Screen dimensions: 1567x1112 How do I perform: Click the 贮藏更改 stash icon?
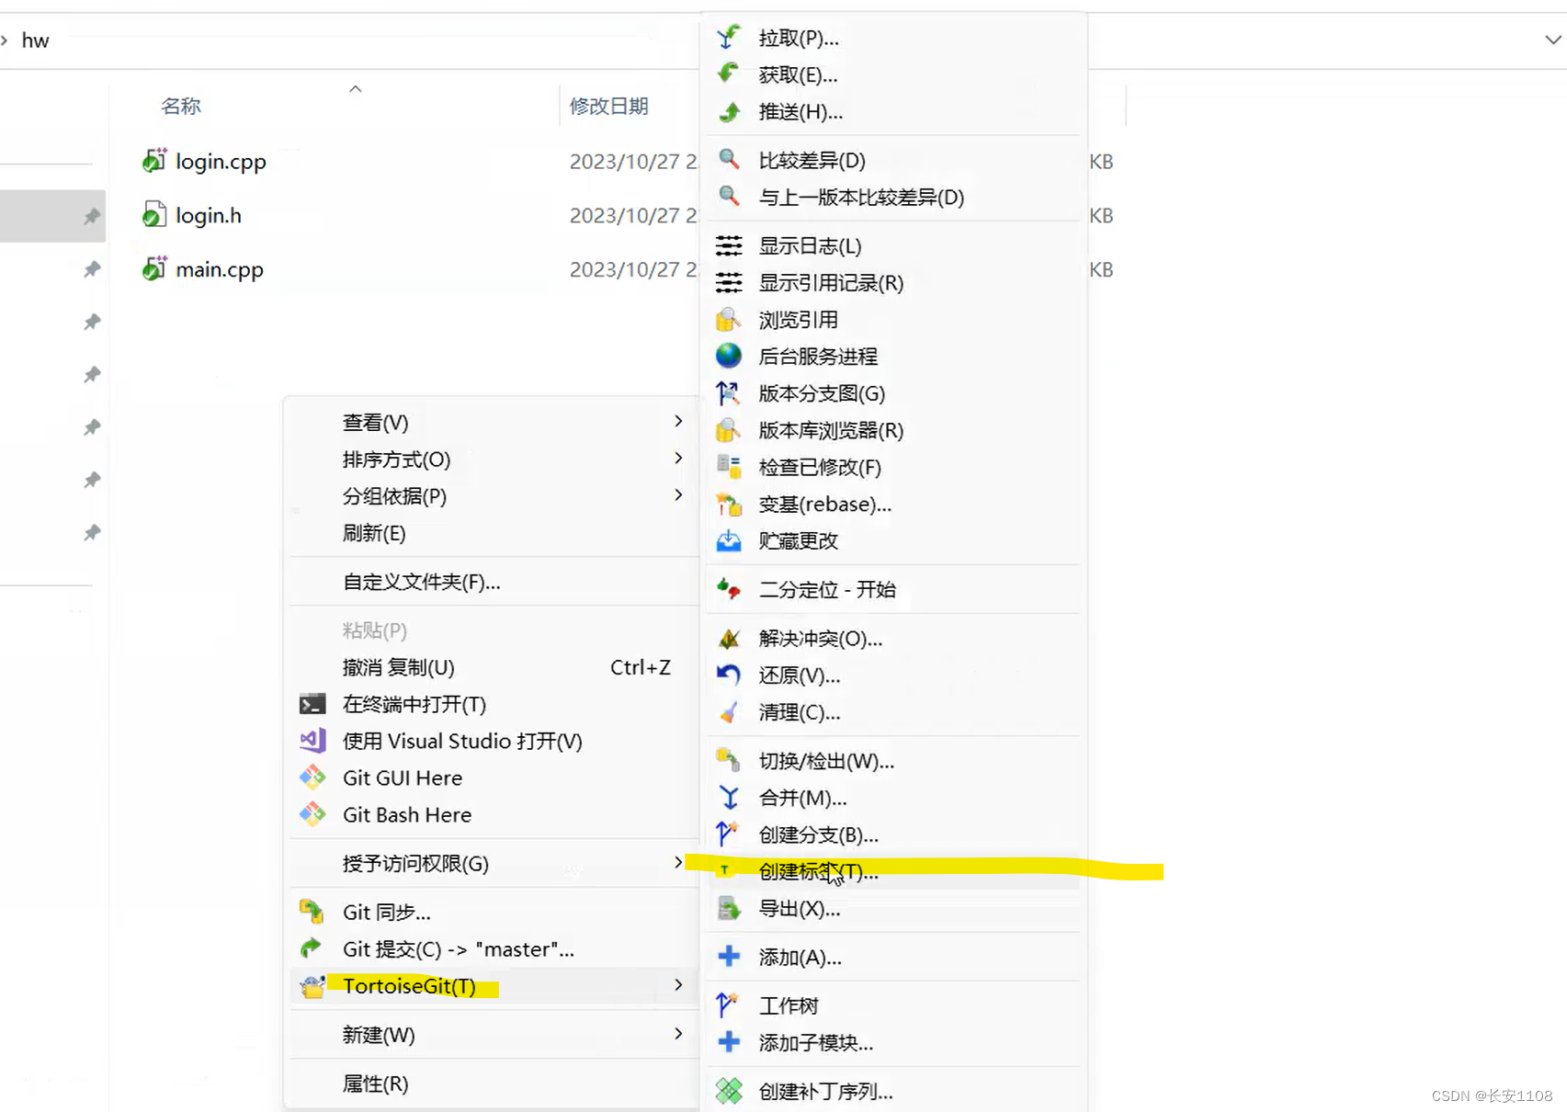(x=729, y=540)
